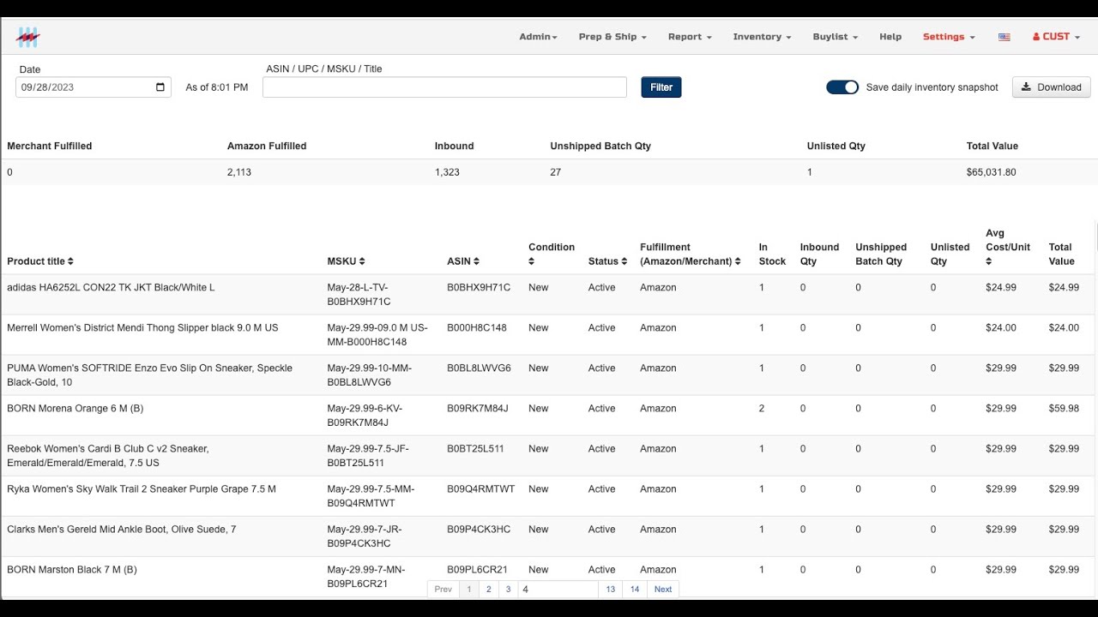Click the Amazon Fulfilled value 2,113
This screenshot has width=1098, height=617.
pyautogui.click(x=239, y=172)
